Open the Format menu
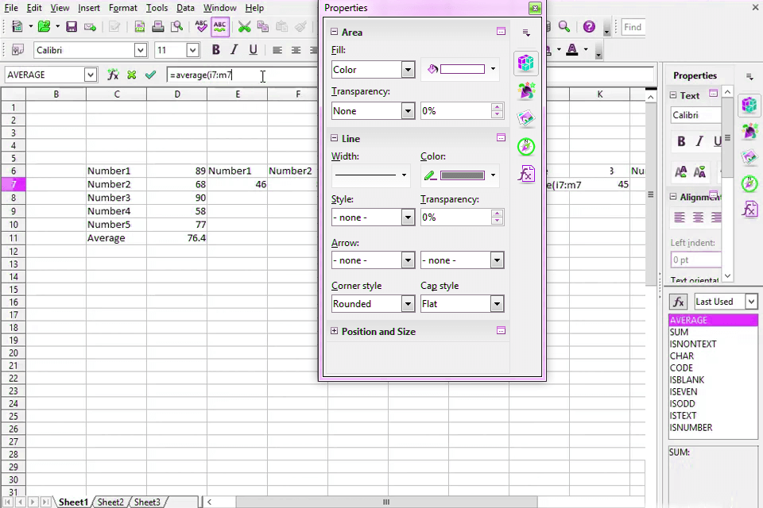763x508 pixels. (122, 8)
